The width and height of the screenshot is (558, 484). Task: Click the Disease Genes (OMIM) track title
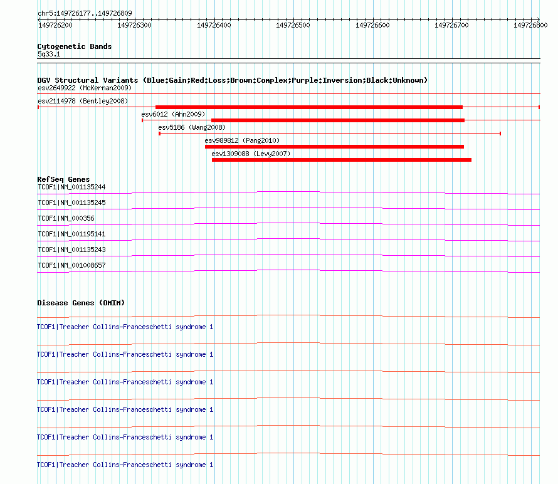[x=81, y=303]
